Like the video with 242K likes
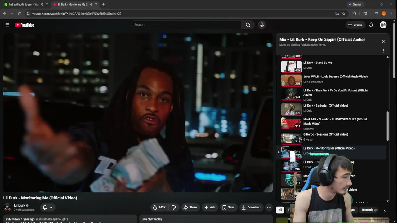The height and width of the screenshot is (223, 397). [159, 207]
